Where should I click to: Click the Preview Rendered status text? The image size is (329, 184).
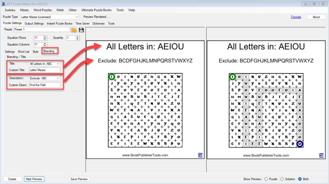pyautogui.click(x=97, y=17)
